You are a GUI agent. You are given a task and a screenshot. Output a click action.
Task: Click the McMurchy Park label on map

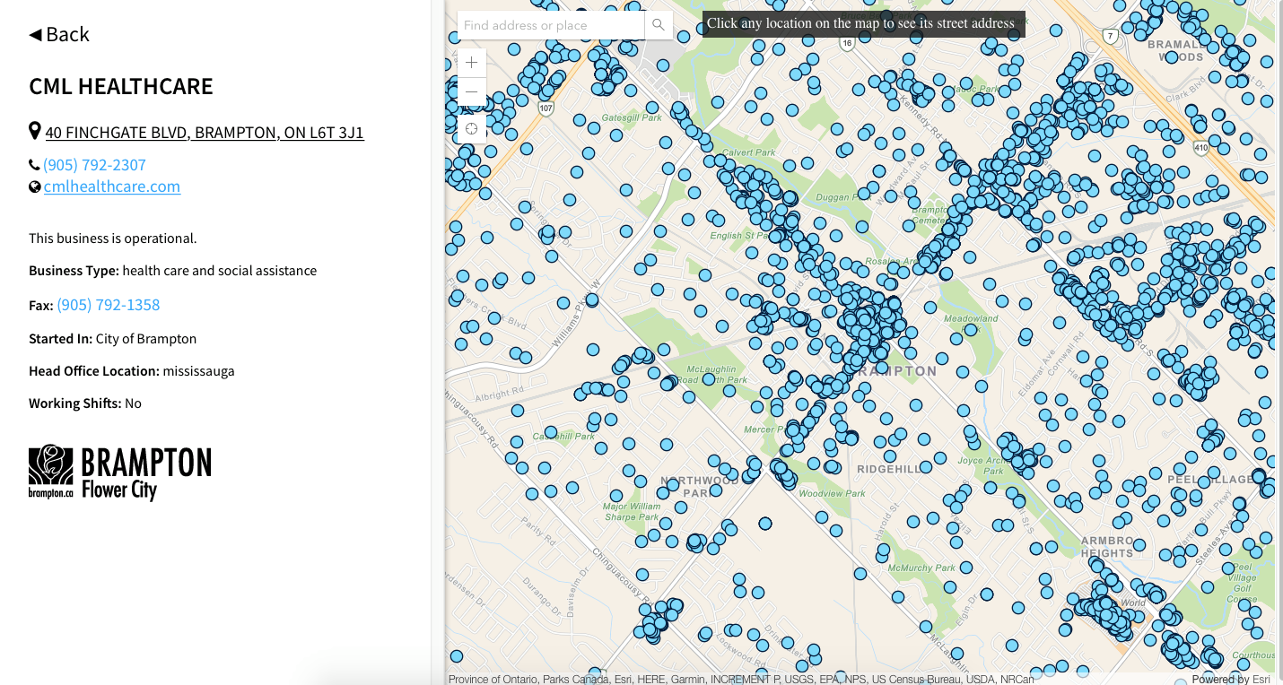921,568
